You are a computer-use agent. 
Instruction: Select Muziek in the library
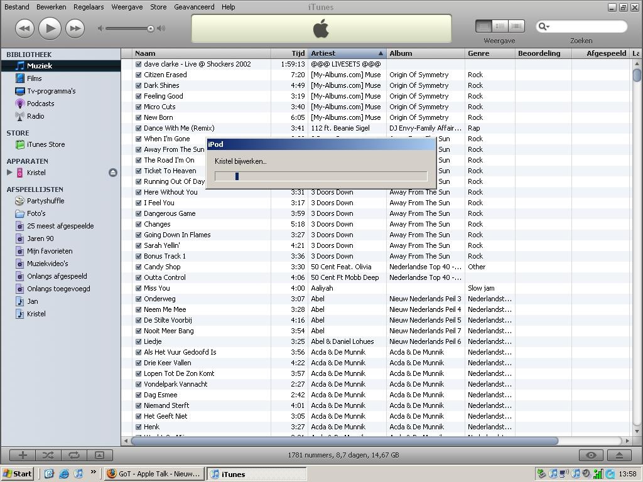click(x=61, y=65)
